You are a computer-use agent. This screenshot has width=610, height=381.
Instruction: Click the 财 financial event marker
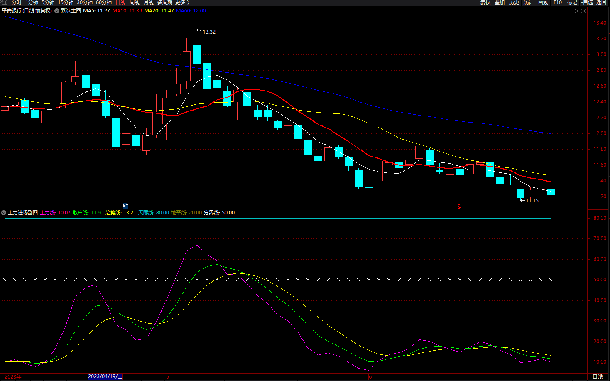tap(125, 206)
